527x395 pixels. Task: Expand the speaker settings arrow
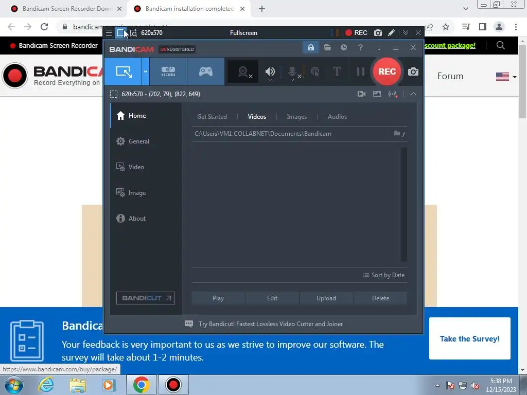[x=270, y=80]
